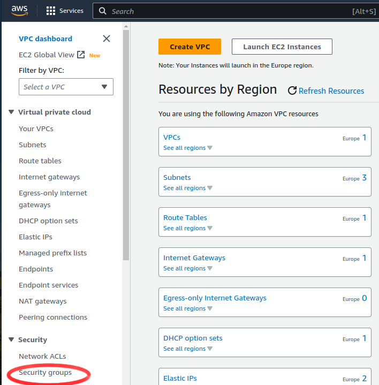Image resolution: width=379 pixels, height=385 pixels.
Task: Click Launch EC2 Instances button
Action: pyautogui.click(x=282, y=47)
